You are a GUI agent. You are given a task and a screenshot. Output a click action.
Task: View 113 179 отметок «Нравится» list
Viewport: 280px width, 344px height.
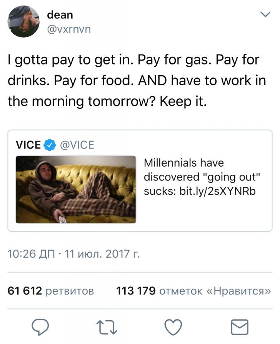[x=193, y=291]
